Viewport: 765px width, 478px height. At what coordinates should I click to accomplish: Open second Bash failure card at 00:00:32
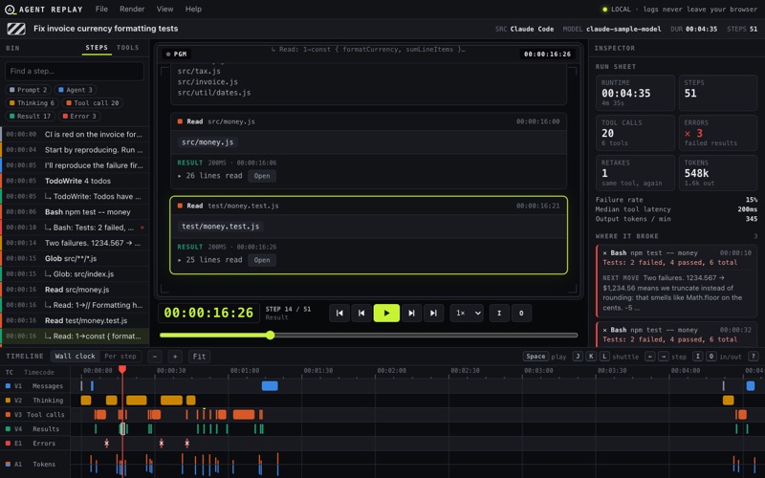point(677,335)
